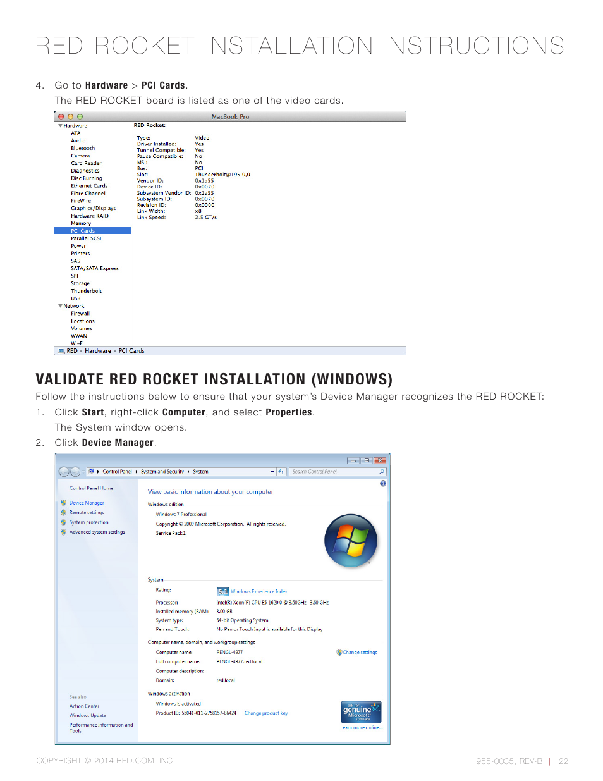603x781 pixels.
Task: Select Parallel SCSI entry
Action: click(x=86, y=238)
